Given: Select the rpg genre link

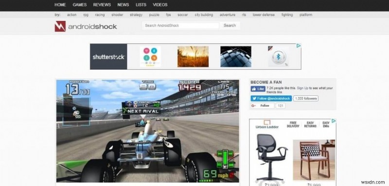Looking at the screenshot, I should coord(86,15).
